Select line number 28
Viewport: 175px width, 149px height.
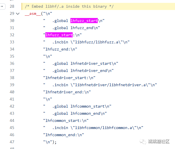coord(12,6)
